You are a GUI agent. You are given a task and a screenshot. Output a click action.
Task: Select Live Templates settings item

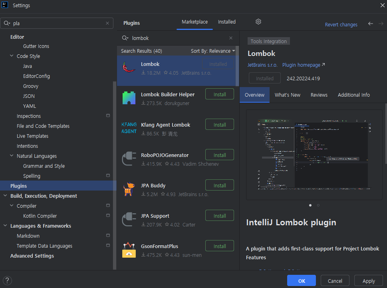pos(32,136)
